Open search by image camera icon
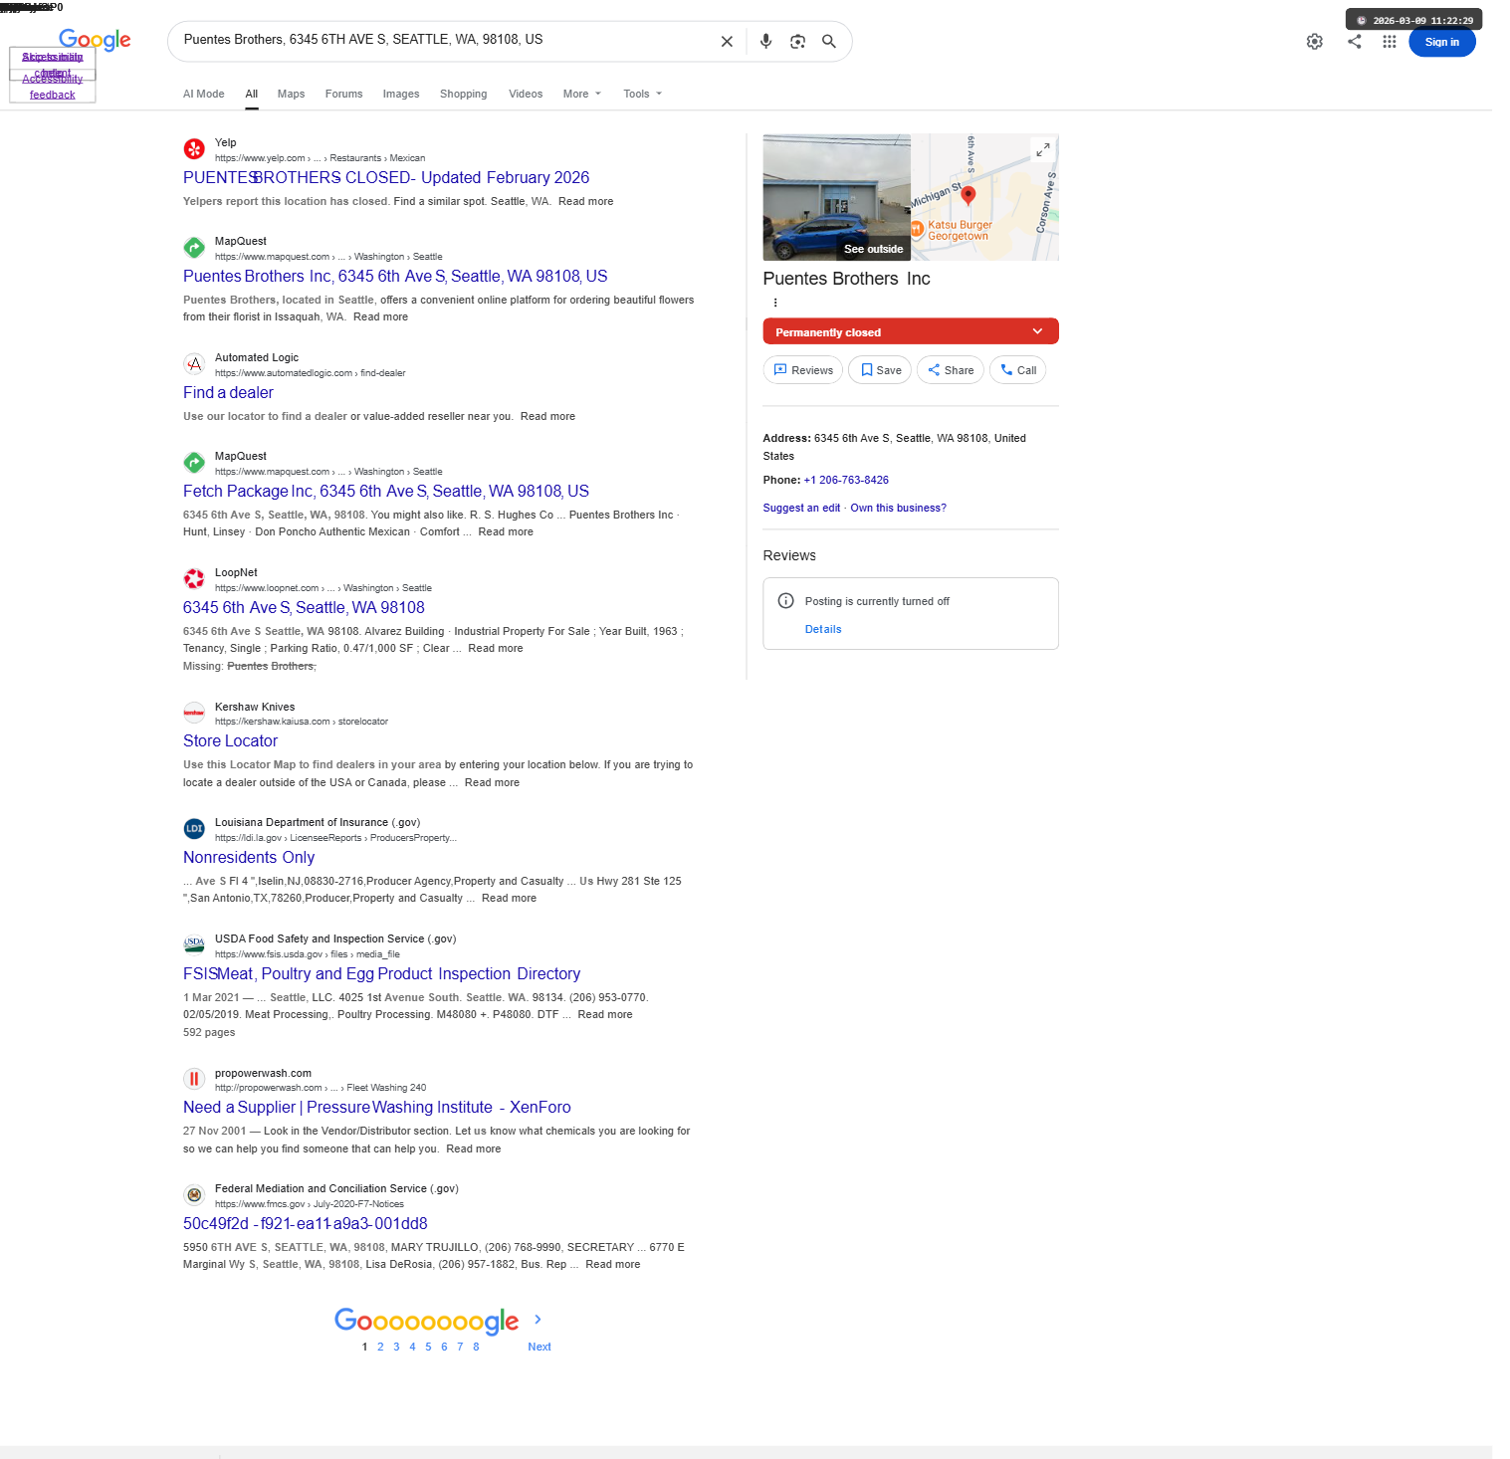This screenshot has height=1459, width=1510. (x=797, y=42)
